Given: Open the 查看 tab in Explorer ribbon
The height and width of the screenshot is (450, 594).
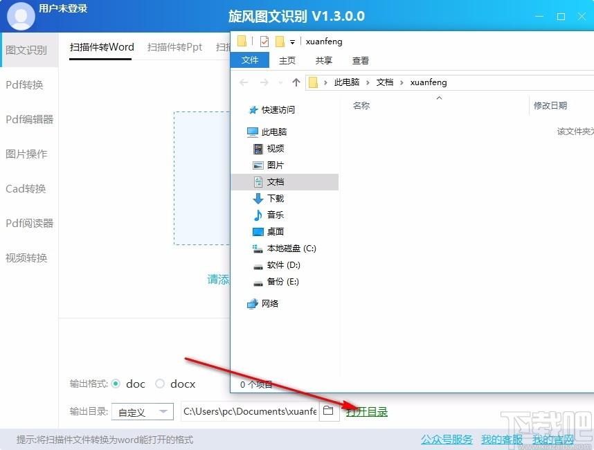Looking at the screenshot, I should 360,61.
